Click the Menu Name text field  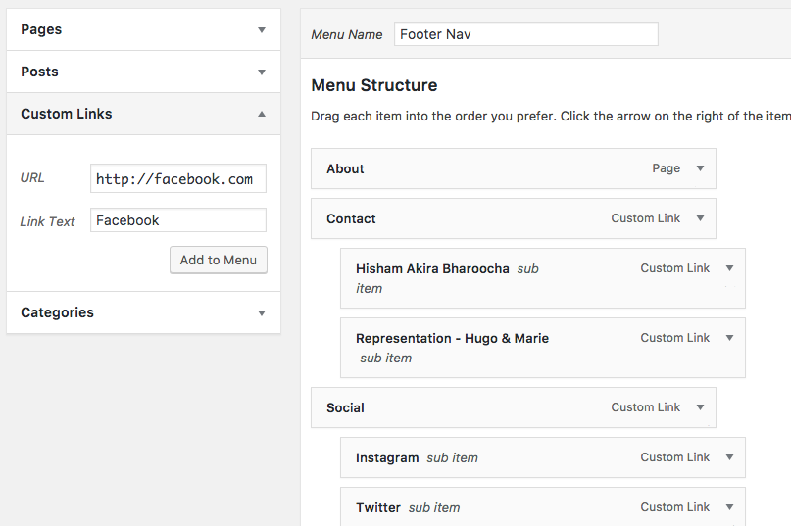pos(526,34)
